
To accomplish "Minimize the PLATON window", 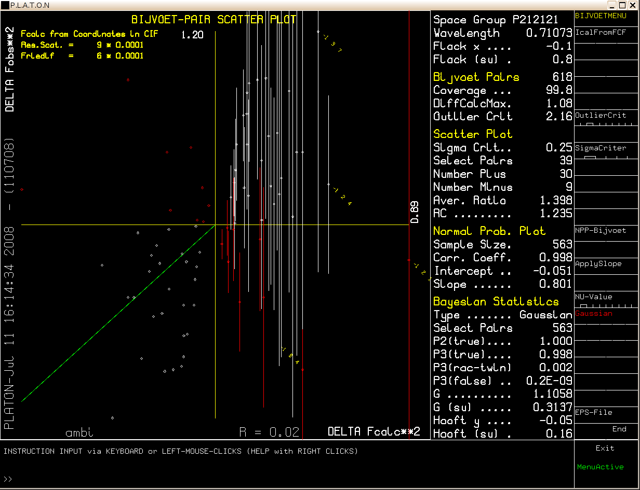I will [612, 5].
